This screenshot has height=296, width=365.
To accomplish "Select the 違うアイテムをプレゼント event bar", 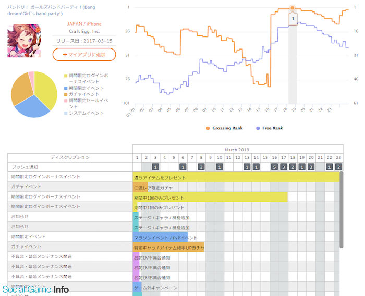I will pos(236,177).
